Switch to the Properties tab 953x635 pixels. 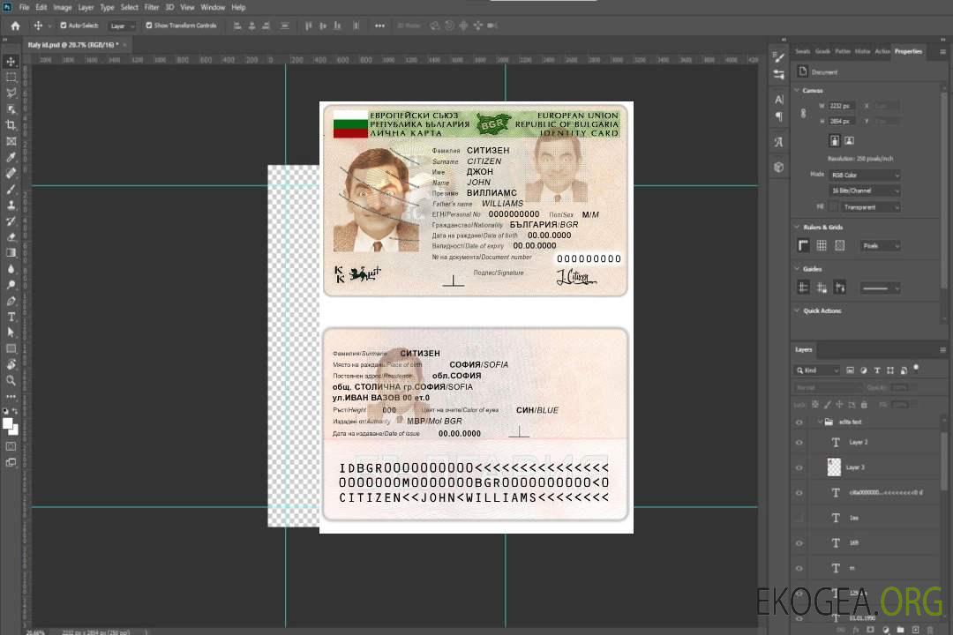tap(908, 51)
